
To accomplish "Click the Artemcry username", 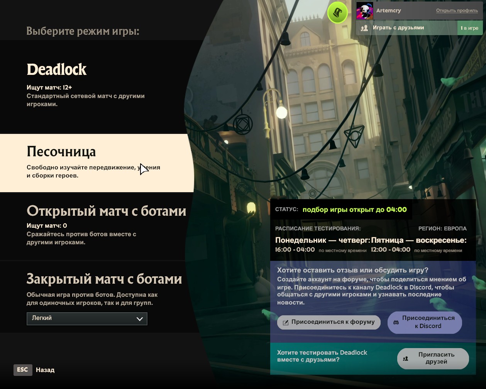I will pyautogui.click(x=388, y=10).
